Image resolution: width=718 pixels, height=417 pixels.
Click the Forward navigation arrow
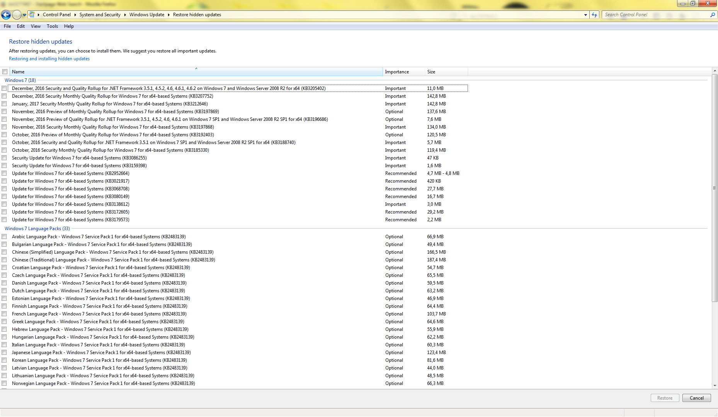17,15
